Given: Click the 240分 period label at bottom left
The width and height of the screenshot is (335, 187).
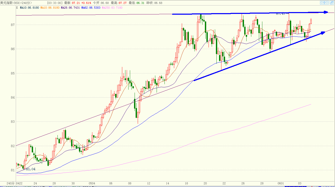Looking at the screenshot, I should click(x=10, y=183).
